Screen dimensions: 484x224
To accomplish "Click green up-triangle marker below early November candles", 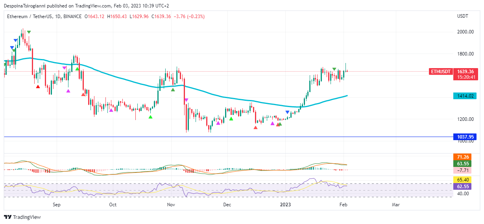I will pos(173,90).
